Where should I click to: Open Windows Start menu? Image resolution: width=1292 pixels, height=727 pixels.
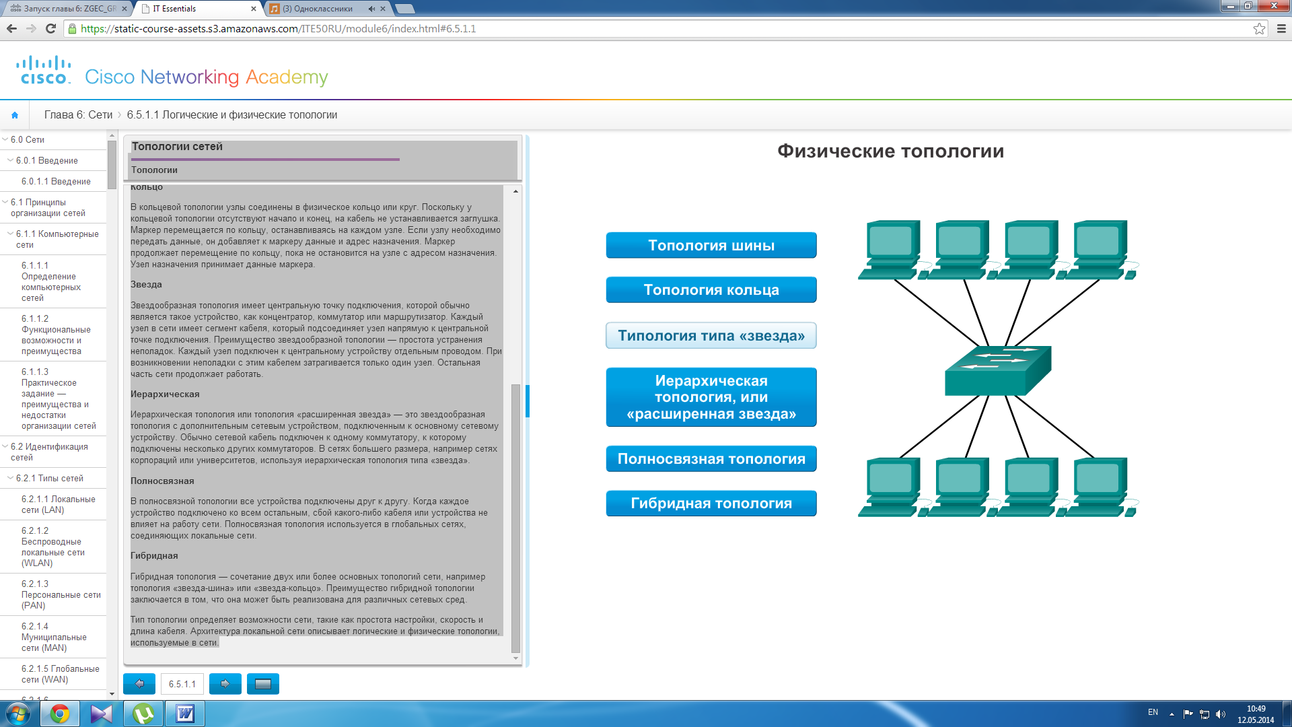coord(18,714)
